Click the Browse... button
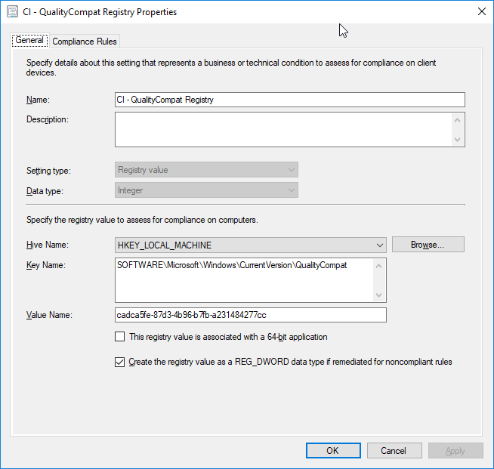This screenshot has width=494, height=469. (428, 245)
